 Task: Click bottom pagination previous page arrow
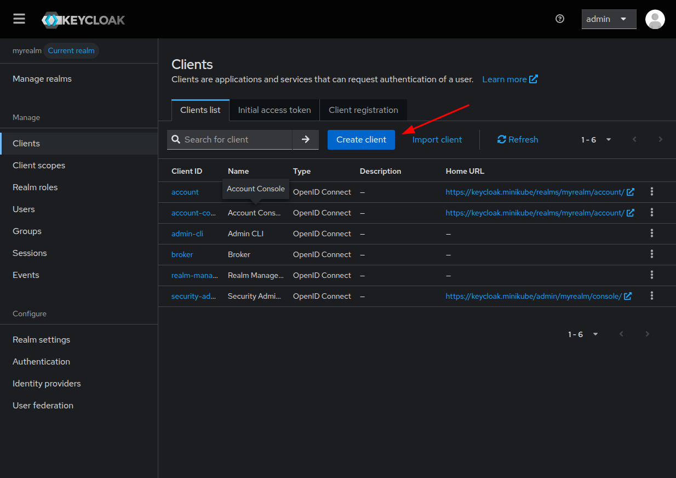(621, 334)
